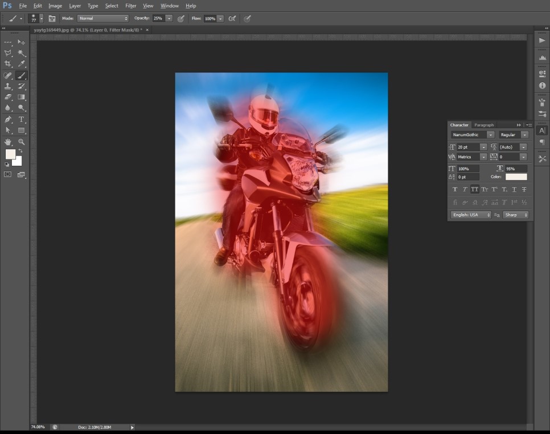This screenshot has width=550, height=434.
Task: Expand the NanumGothic font family dropdown
Action: point(490,135)
